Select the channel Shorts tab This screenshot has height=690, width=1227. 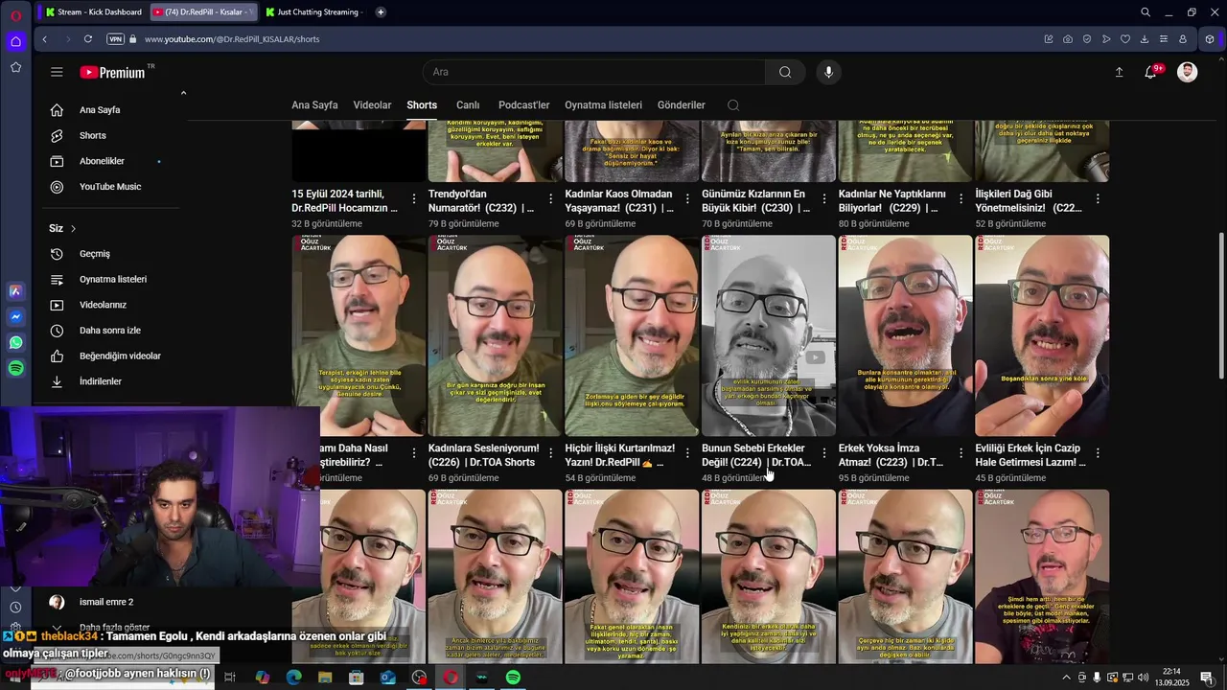pos(422,105)
